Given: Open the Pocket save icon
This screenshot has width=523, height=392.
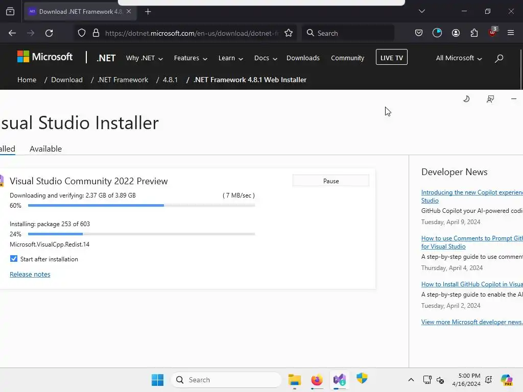Looking at the screenshot, I should (x=419, y=33).
